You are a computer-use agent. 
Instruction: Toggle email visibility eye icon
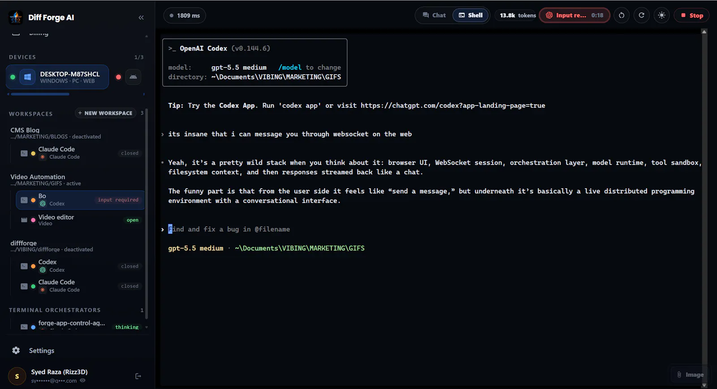pyautogui.click(x=82, y=381)
